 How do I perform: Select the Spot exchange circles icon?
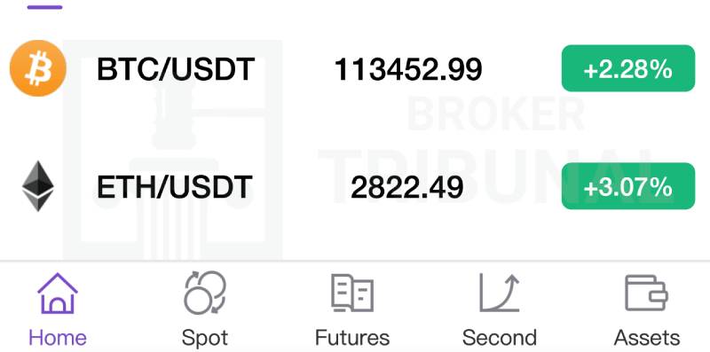coord(205,293)
